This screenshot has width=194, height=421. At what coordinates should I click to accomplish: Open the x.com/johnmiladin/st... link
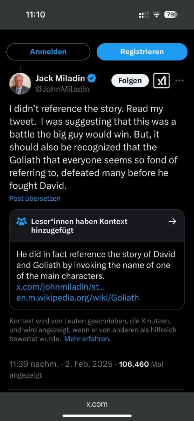pos(61,287)
